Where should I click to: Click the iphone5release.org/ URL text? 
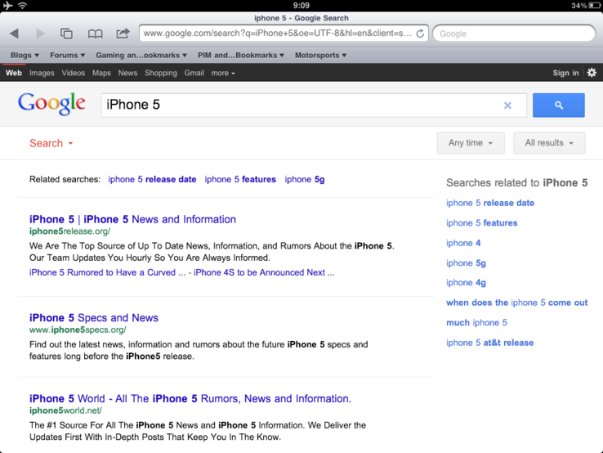tap(69, 231)
